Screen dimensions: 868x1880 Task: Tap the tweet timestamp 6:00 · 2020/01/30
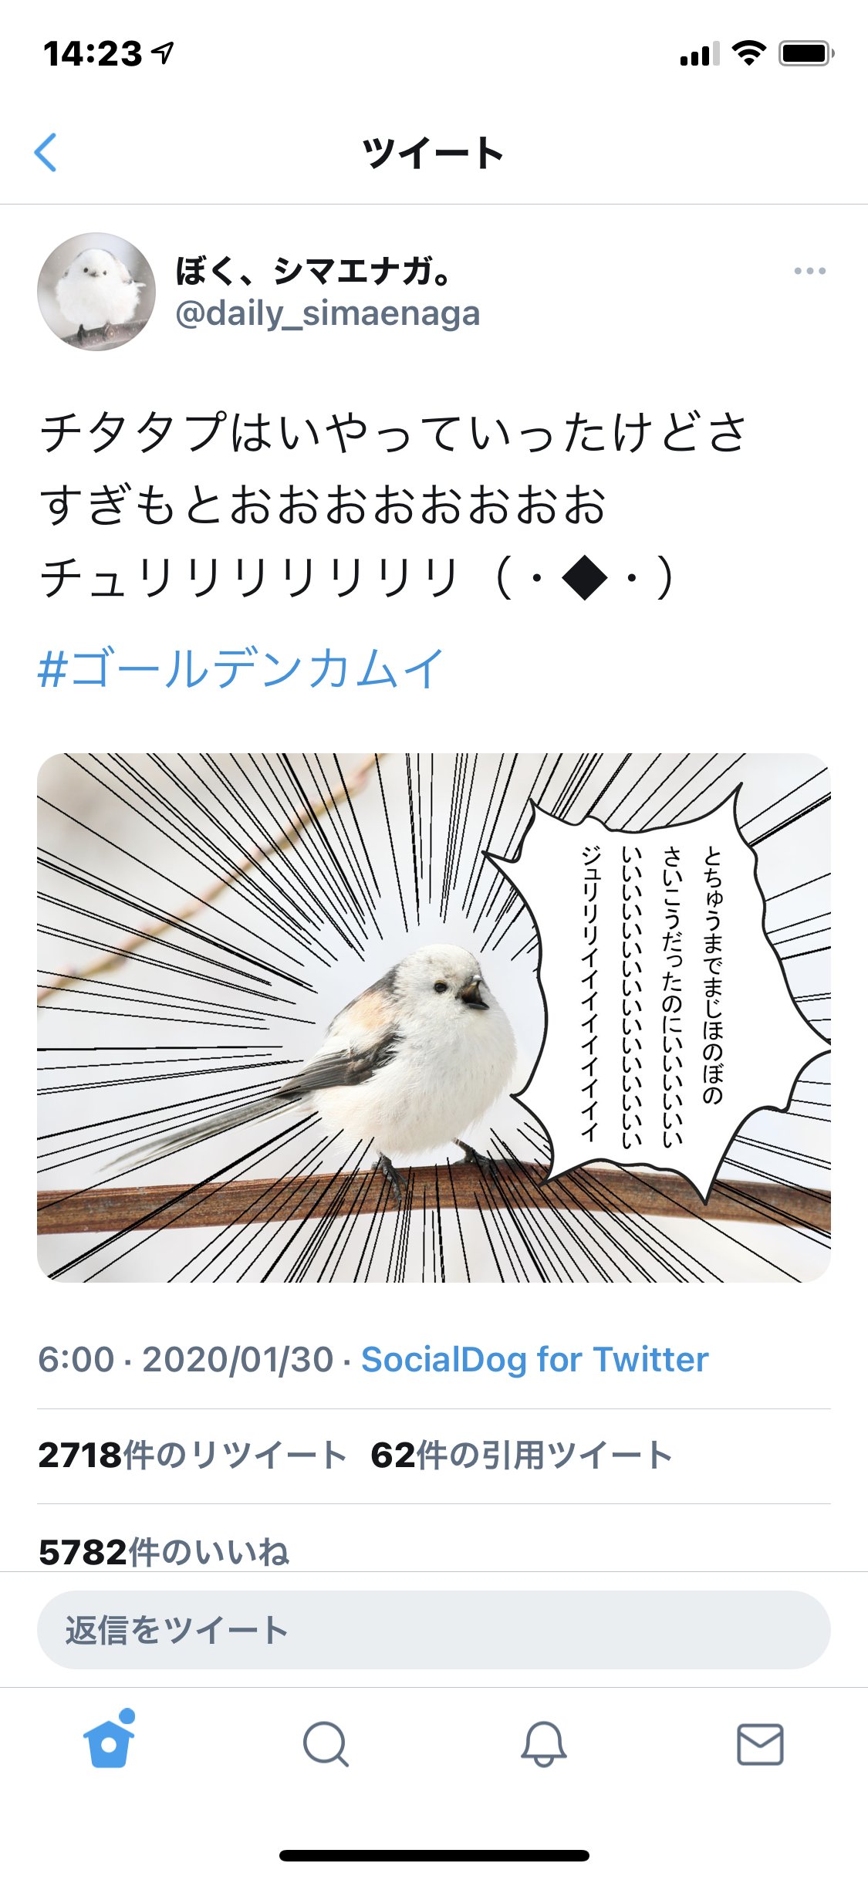coord(186,1359)
